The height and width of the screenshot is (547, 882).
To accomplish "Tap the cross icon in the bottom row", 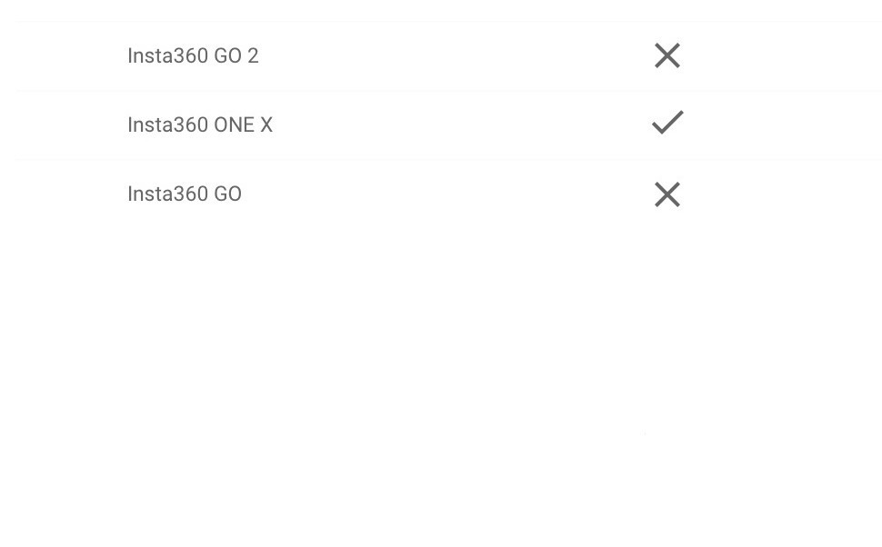I will point(667,194).
